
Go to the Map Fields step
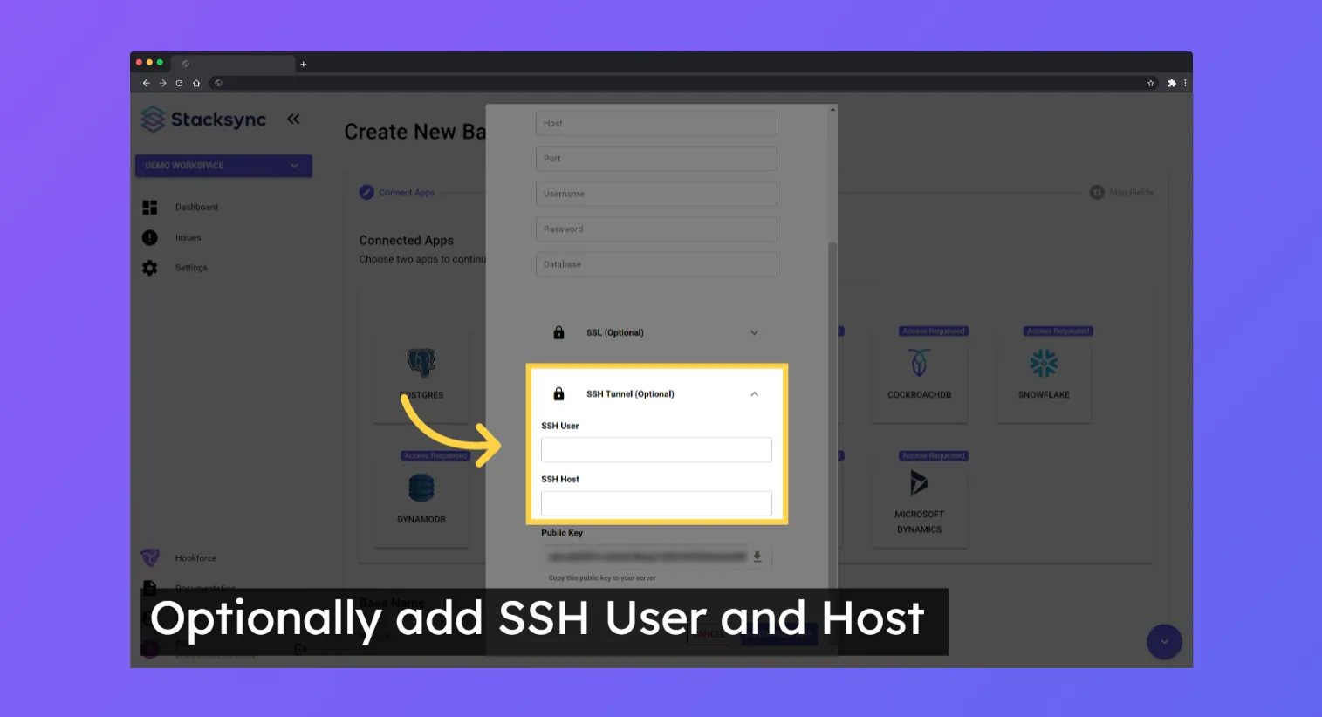(x=1121, y=193)
